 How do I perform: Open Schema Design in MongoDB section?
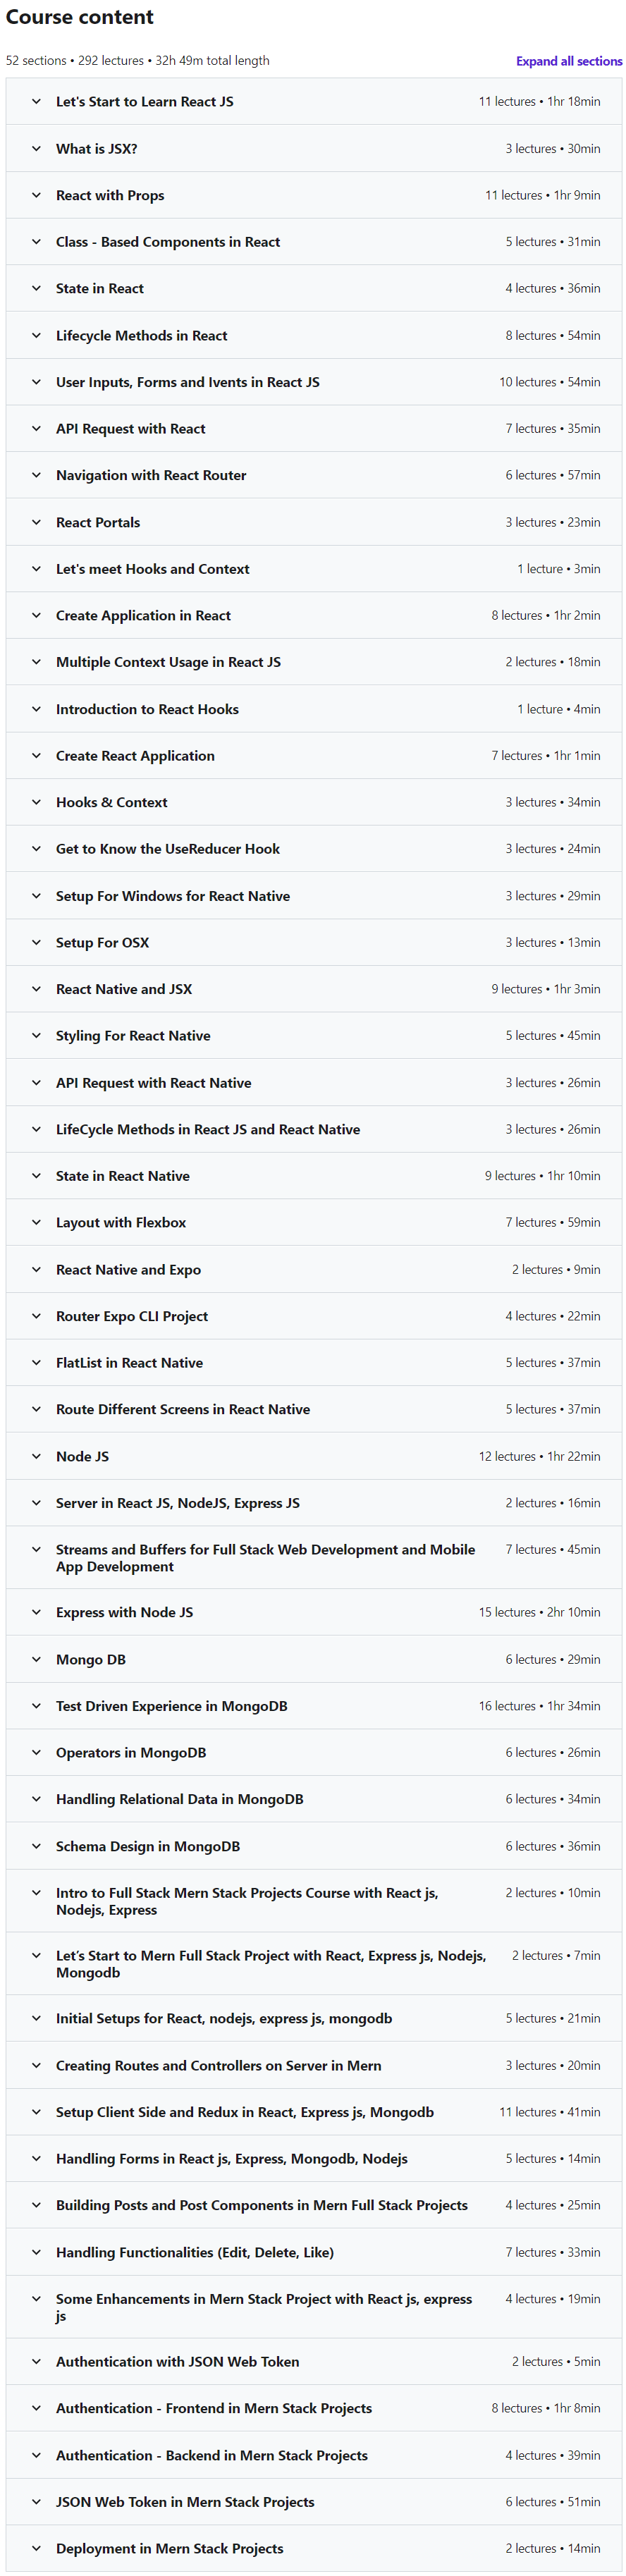pos(314,1846)
